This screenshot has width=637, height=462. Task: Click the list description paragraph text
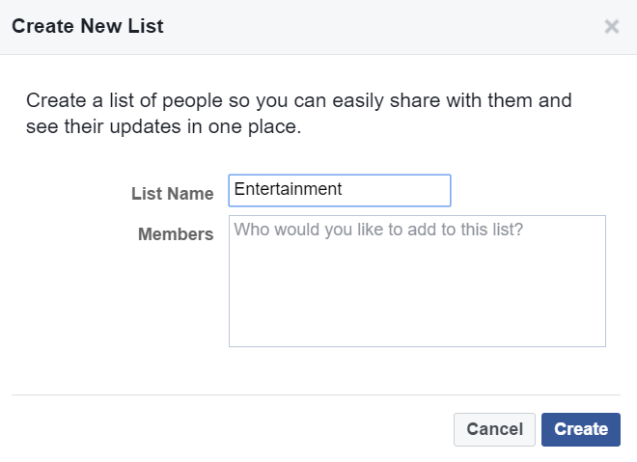pyautogui.click(x=299, y=113)
